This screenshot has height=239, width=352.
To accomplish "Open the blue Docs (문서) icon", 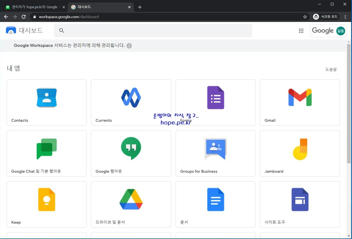I will [216, 200].
